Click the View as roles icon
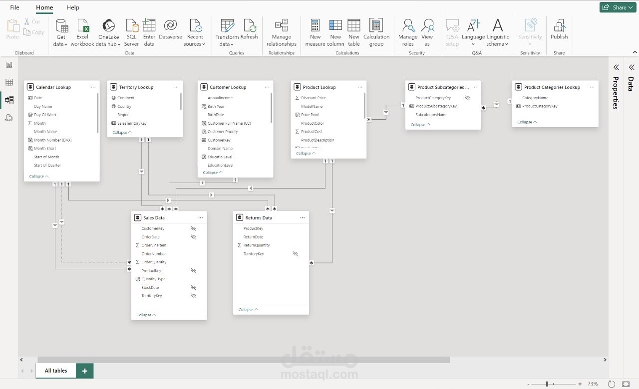Image resolution: width=639 pixels, height=389 pixels. (427, 25)
